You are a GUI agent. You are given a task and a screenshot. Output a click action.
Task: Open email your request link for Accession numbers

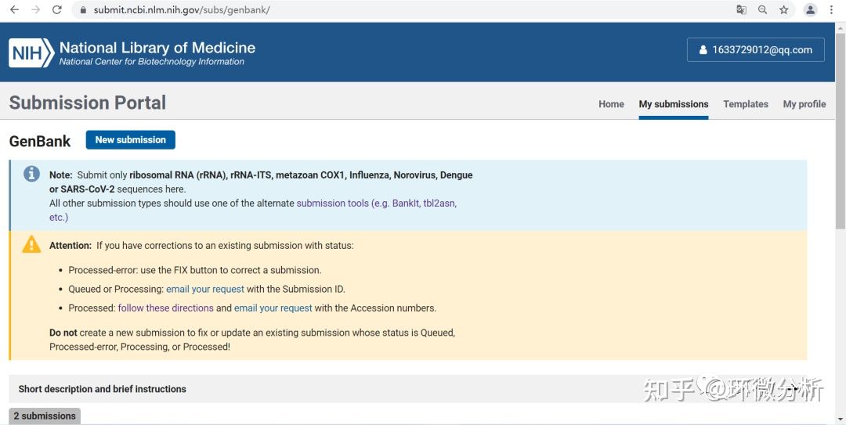point(273,308)
